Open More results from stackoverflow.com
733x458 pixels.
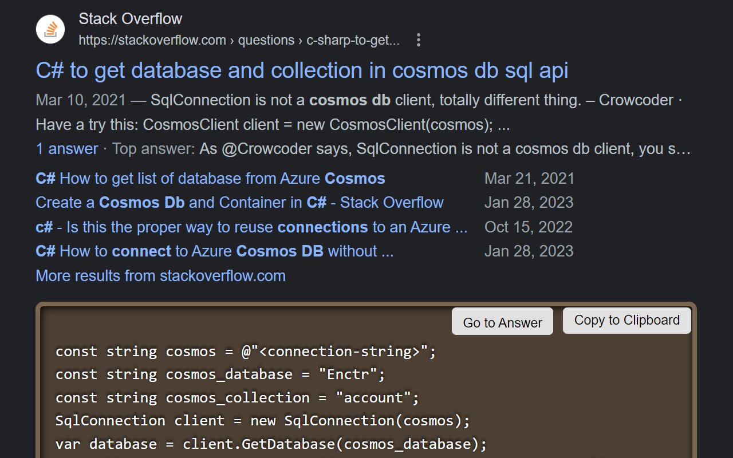160,276
